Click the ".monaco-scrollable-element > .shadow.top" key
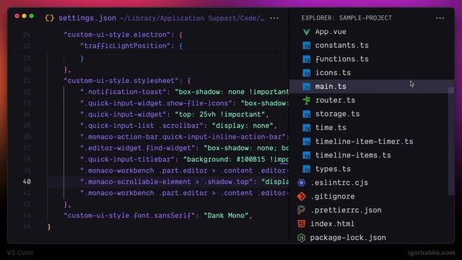Viewport: 462px width, 260px height. (167, 181)
